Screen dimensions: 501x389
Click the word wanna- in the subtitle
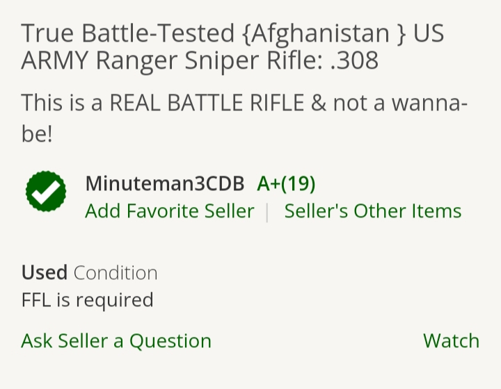pyautogui.click(x=430, y=104)
